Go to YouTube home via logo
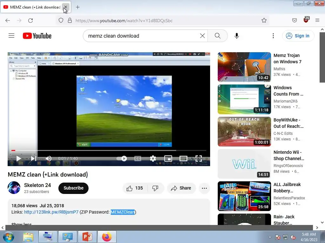 pos(37,36)
